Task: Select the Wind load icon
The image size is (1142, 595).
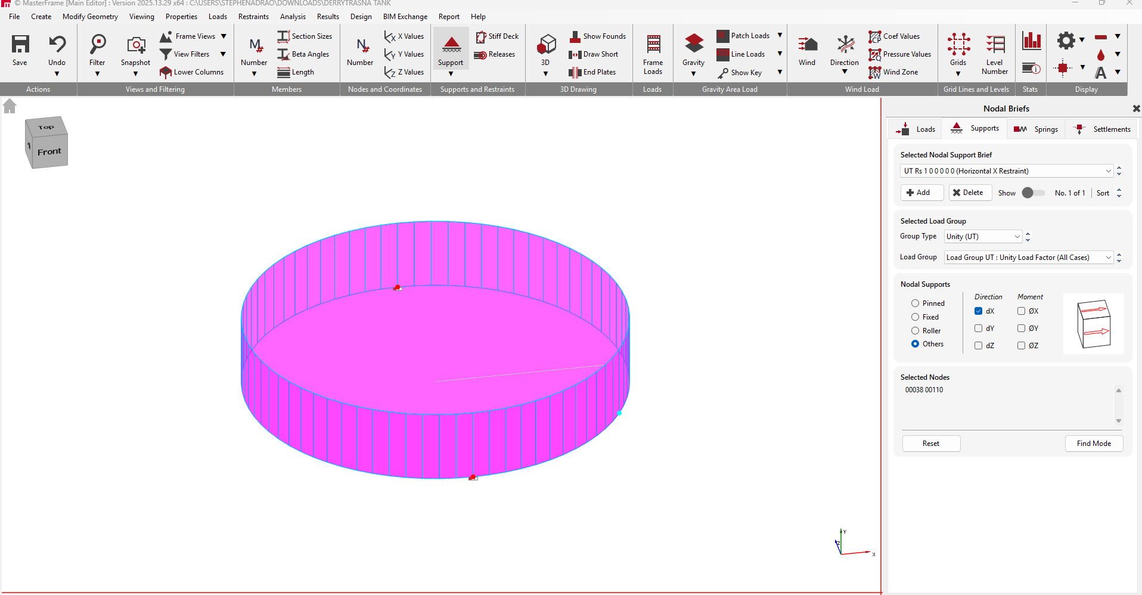Action: [806, 45]
